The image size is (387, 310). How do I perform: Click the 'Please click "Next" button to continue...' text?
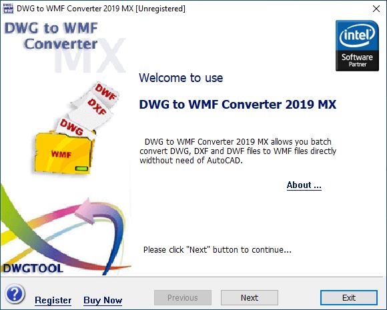coord(218,250)
